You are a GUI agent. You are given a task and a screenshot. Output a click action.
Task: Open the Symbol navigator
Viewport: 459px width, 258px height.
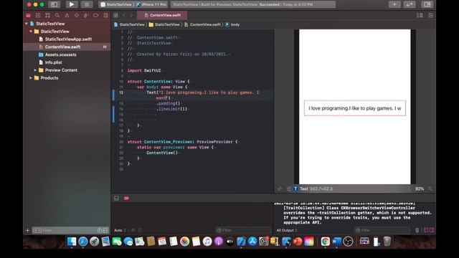coord(48,15)
